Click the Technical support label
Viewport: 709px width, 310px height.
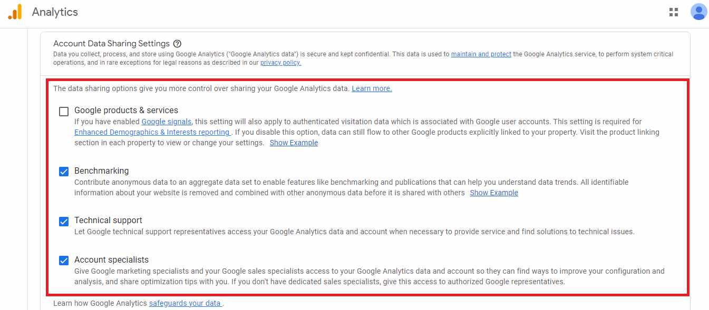coord(108,220)
